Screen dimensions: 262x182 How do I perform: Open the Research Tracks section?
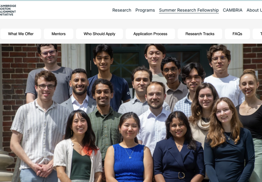click(x=200, y=34)
